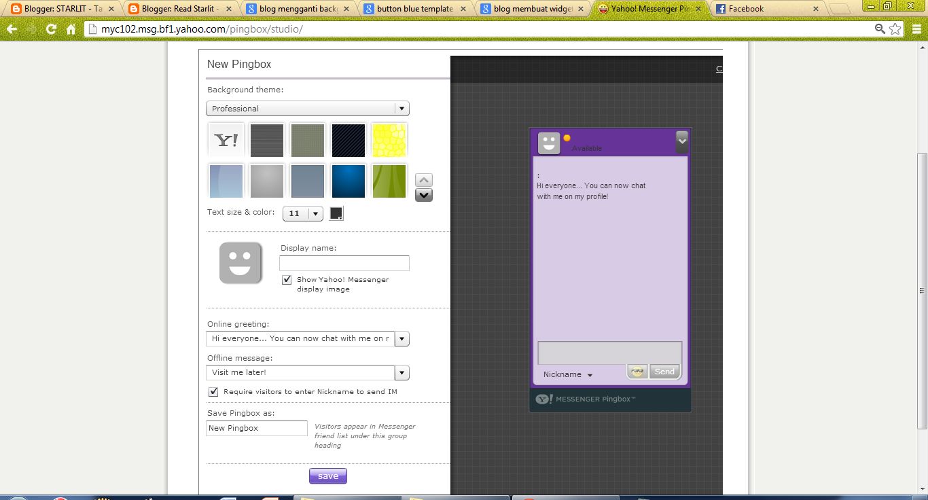Click the 'Available' status text in the preview
The width and height of the screenshot is (928, 500).
pyautogui.click(x=587, y=148)
